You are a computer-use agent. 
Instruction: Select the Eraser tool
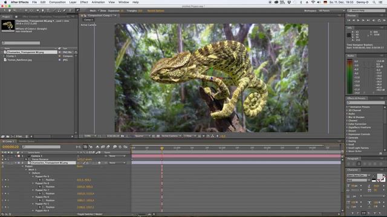point(65,11)
